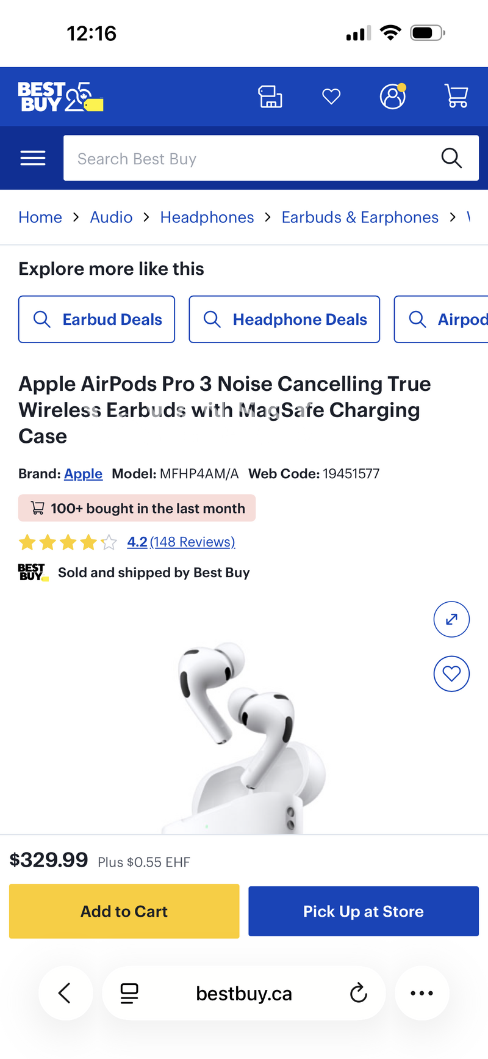Open the shopping cart

click(x=456, y=96)
